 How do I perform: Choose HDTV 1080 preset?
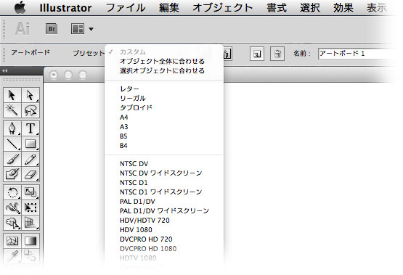pyautogui.click(x=164, y=258)
